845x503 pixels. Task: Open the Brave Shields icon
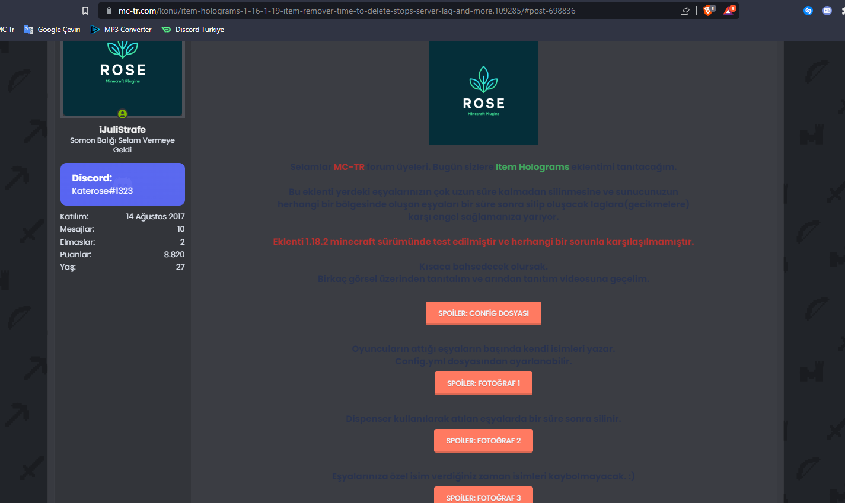[x=708, y=10]
